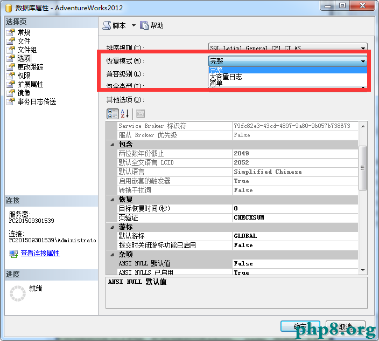The width and height of the screenshot is (379, 341).
Task: Select the 文件组 page
Action: pos(27,50)
